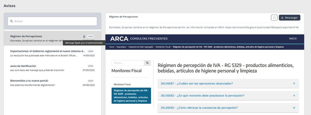Image resolution: width=311 pixels, height=115 pixels.
Task: Go to Impuestos breadcrumb
Action: [121, 47]
